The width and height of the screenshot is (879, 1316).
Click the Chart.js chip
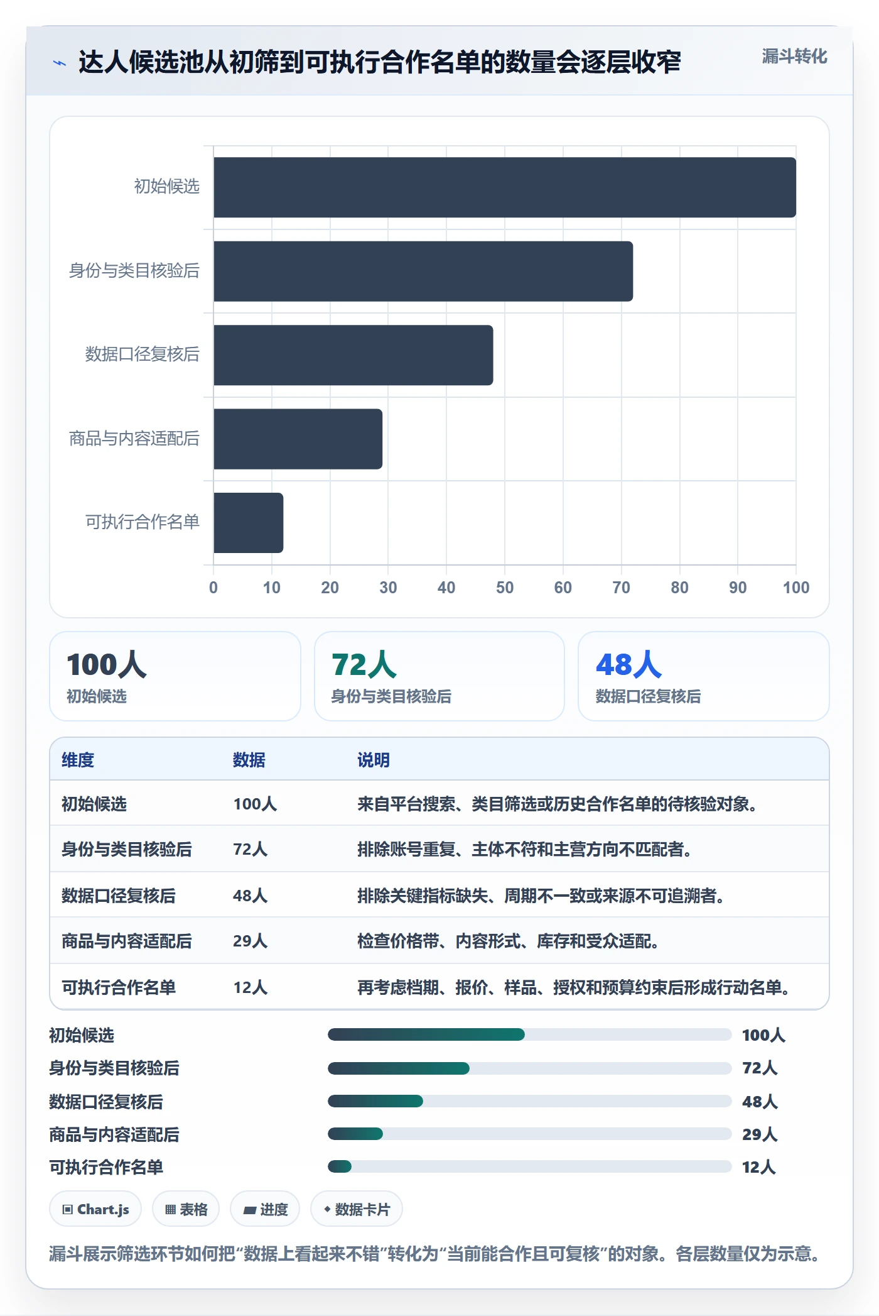[x=95, y=1209]
